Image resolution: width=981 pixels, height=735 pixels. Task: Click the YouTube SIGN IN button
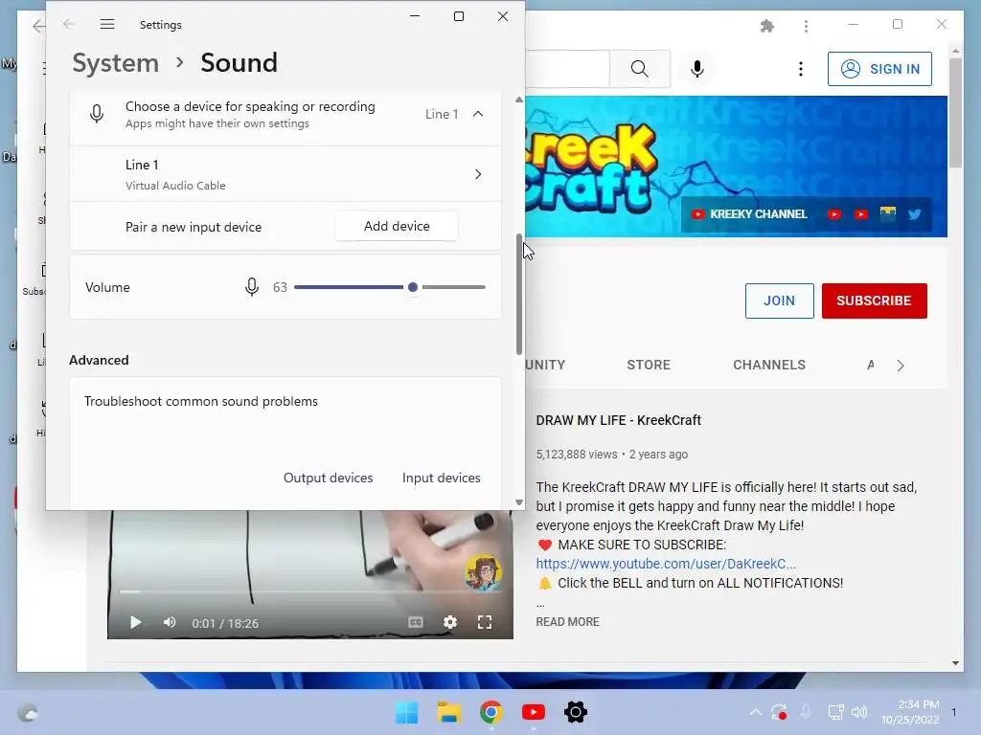(x=879, y=69)
